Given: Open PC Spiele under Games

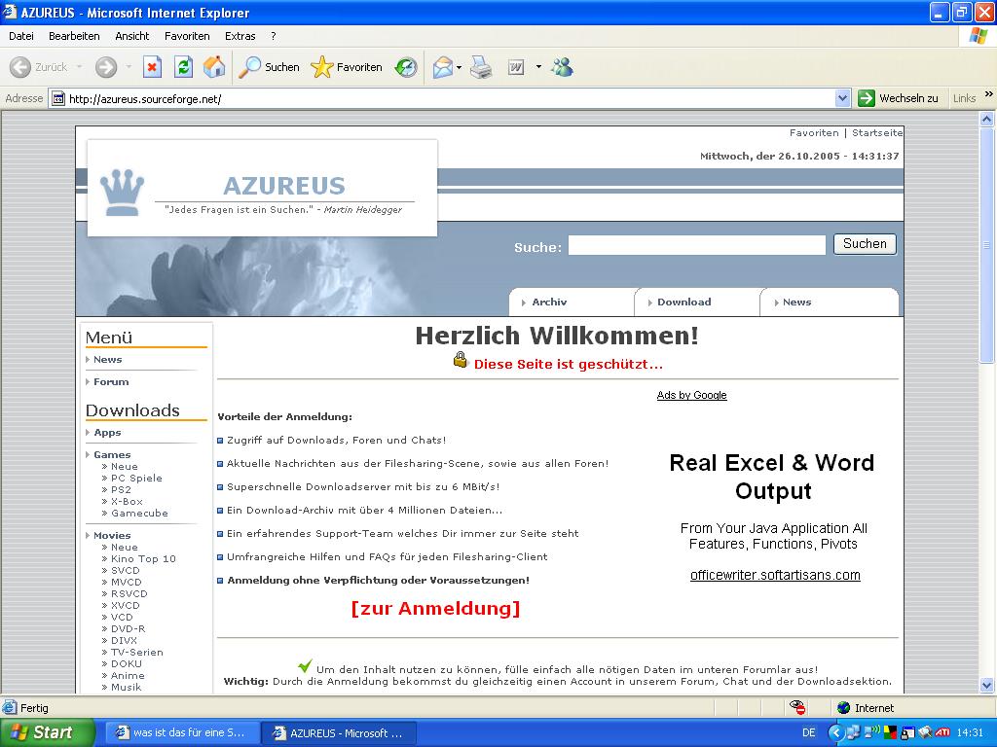Looking at the screenshot, I should (x=136, y=479).
